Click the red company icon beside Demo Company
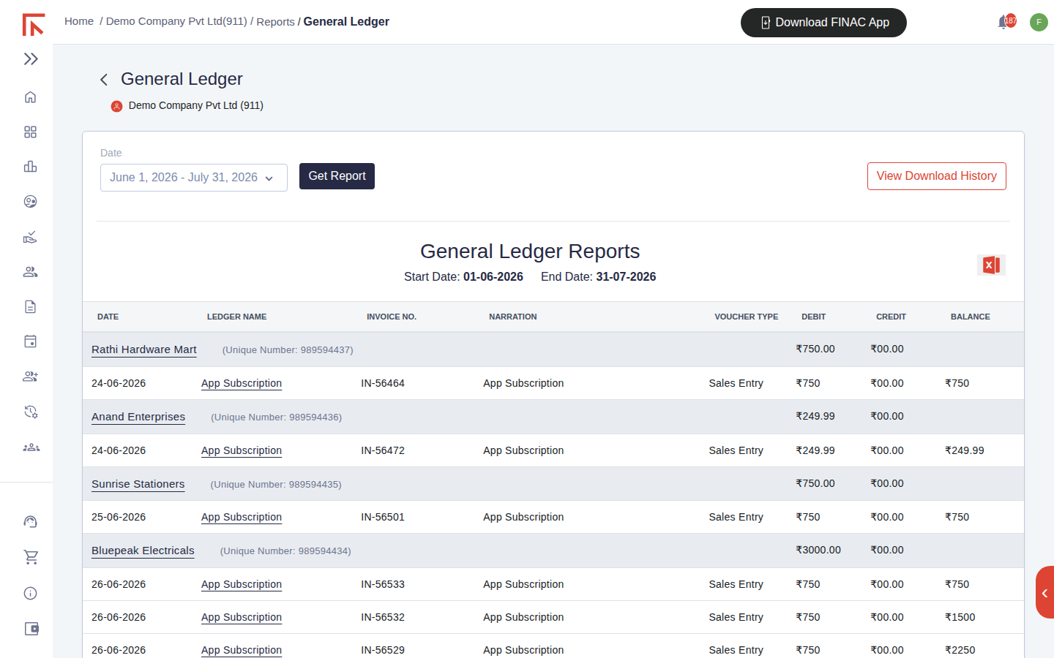Screen dimensions: 1054x658 click(116, 106)
